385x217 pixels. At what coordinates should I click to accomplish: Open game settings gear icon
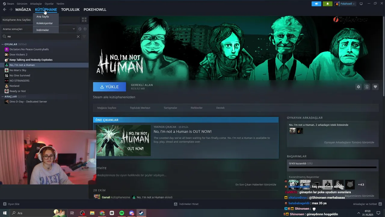pyautogui.click(x=358, y=87)
